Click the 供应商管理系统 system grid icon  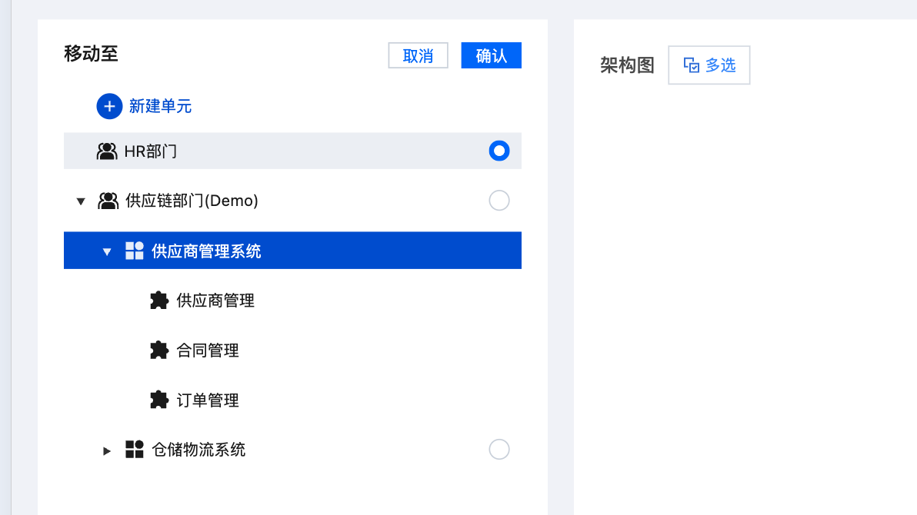(x=135, y=251)
